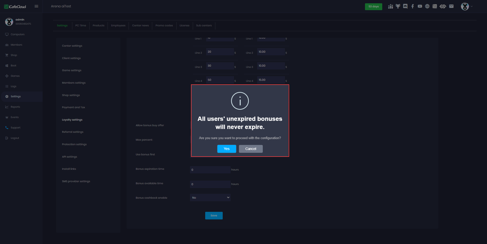Click the Line 3 field showing 10.00

coord(271,66)
